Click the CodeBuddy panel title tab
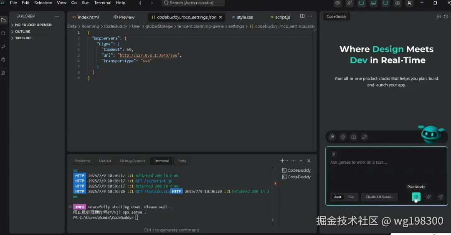The image size is (451, 235). tap(336, 17)
